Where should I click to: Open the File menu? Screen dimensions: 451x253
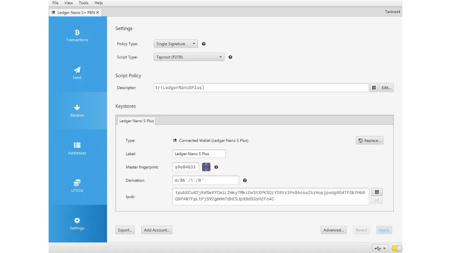pyautogui.click(x=55, y=3)
